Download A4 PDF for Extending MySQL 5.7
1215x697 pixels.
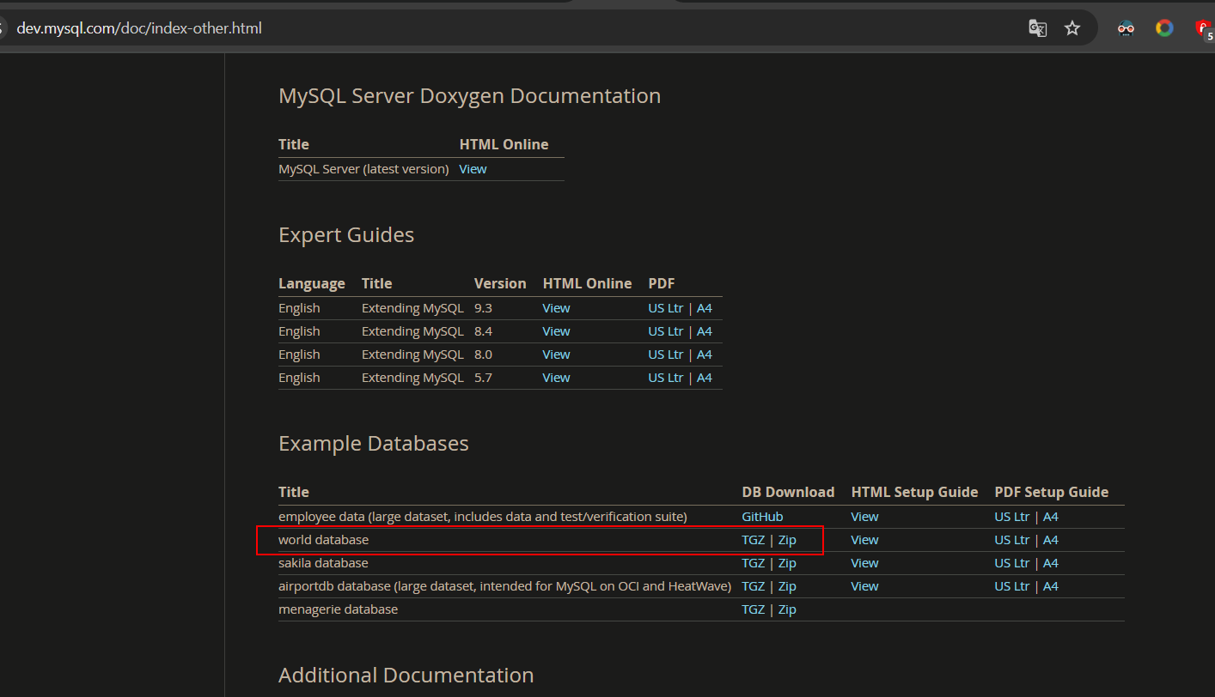point(705,378)
